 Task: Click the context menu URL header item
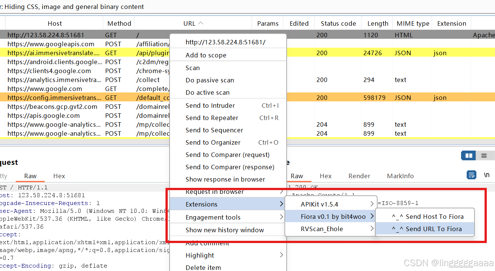pyautogui.click(x=228, y=42)
